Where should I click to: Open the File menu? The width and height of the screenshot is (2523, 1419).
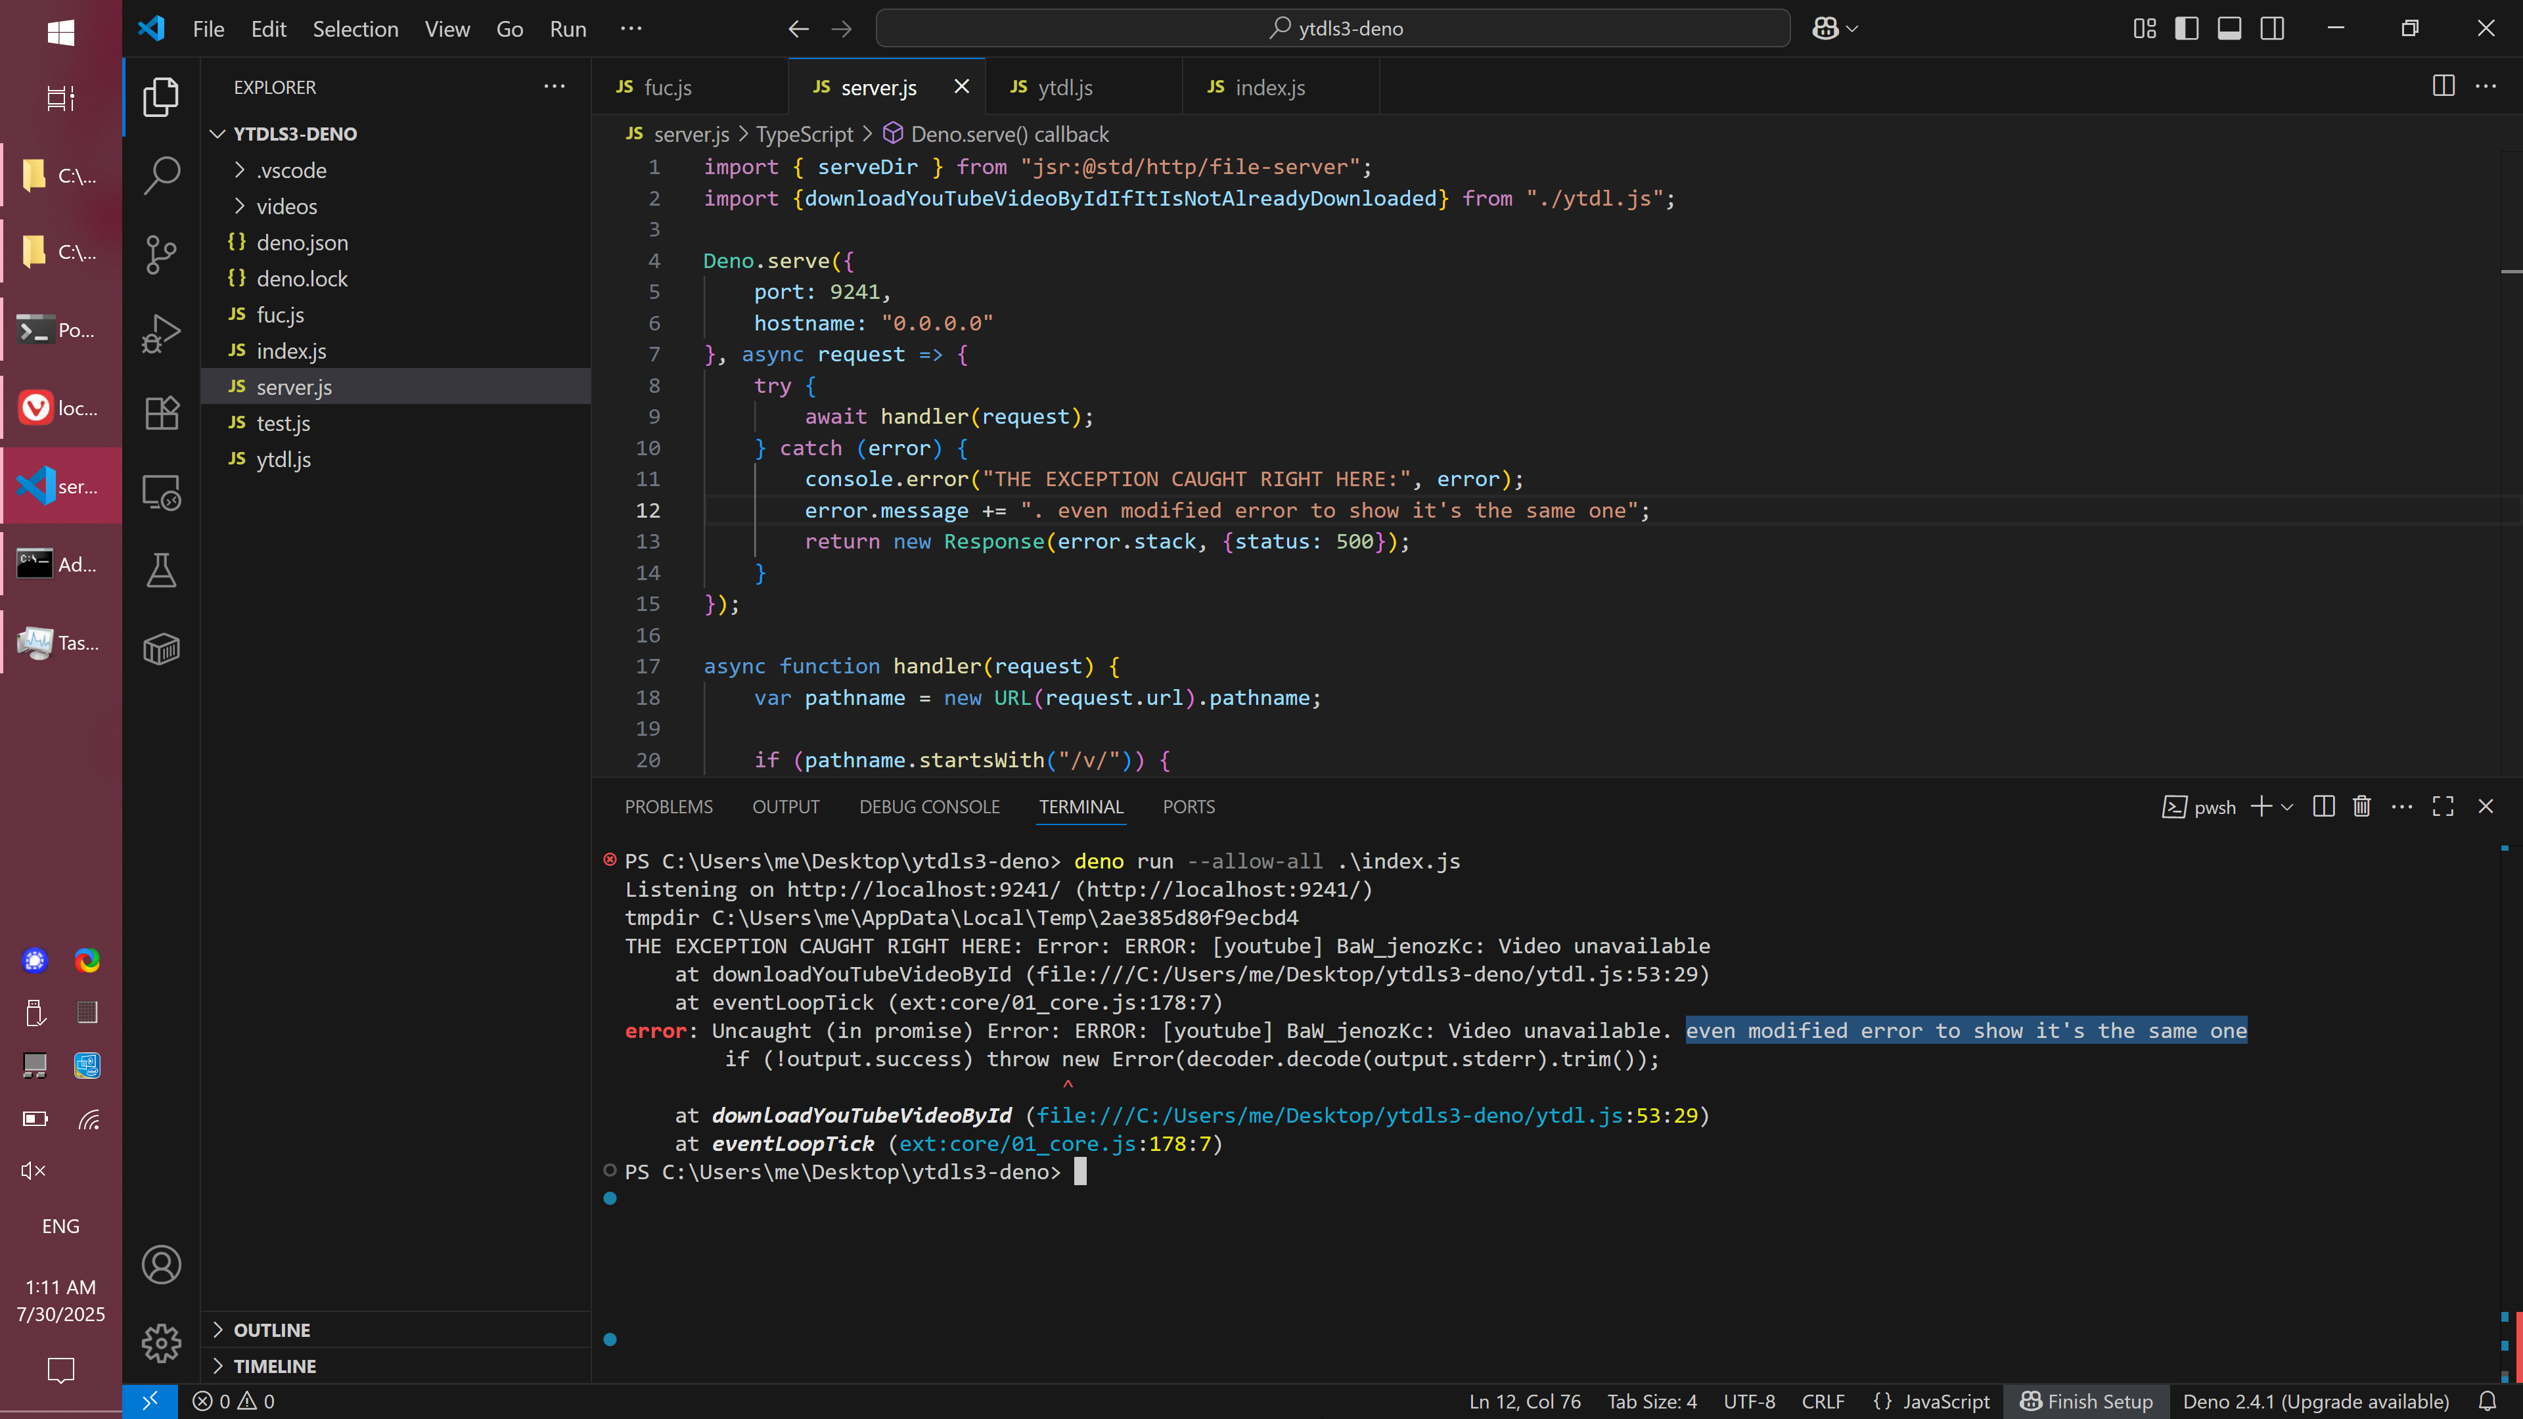pos(209,28)
